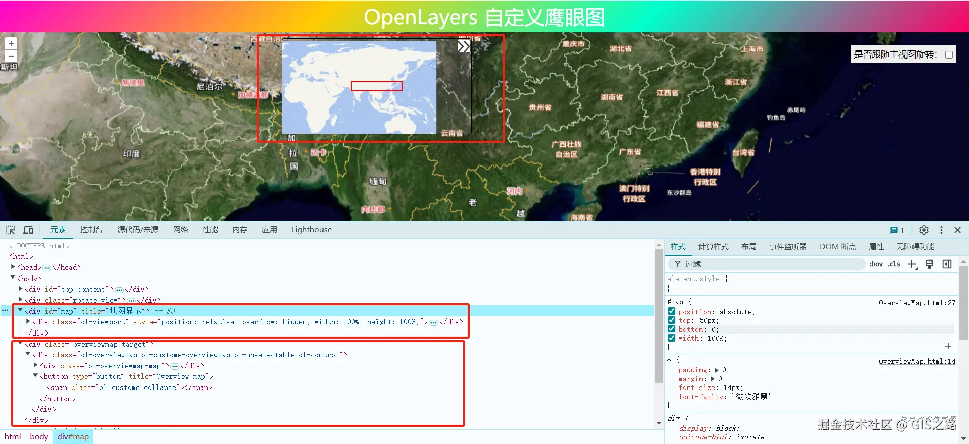
Task: Expand the ol-viewport div node
Action: point(28,321)
